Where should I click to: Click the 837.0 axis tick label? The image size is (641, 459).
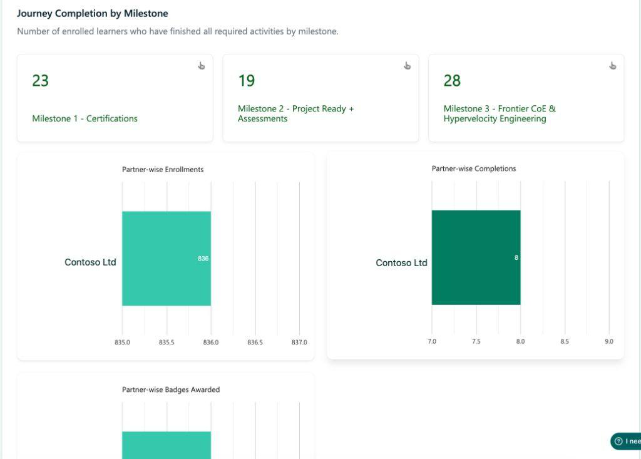(x=299, y=343)
